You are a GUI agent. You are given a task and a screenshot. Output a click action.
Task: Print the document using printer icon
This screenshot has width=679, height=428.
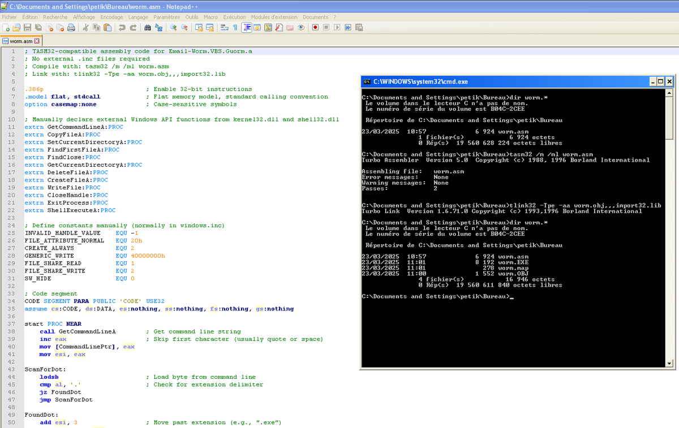pyautogui.click(x=71, y=27)
